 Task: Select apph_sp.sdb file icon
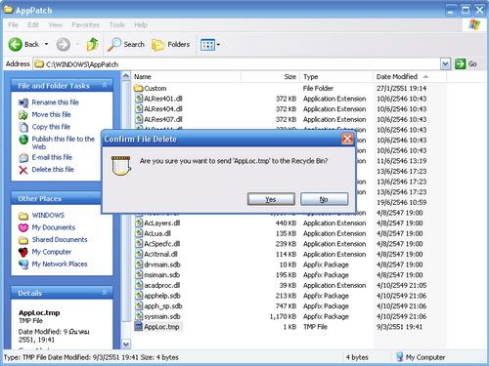point(139,306)
